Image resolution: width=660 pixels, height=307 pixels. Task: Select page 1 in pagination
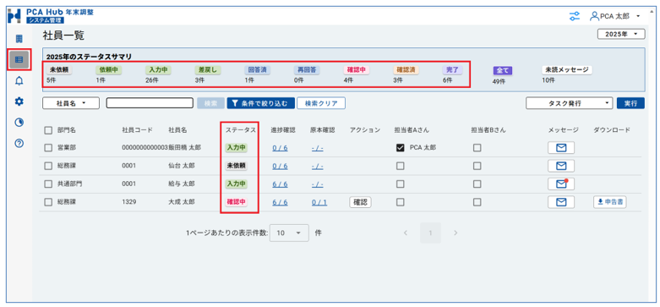tap(430, 233)
